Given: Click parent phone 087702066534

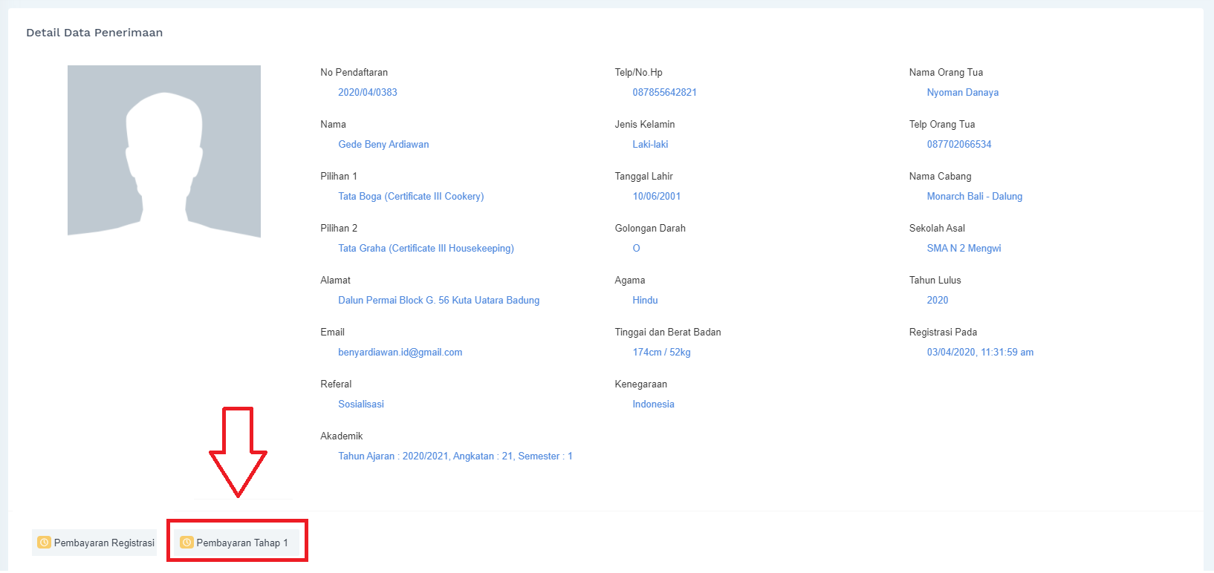Looking at the screenshot, I should tap(958, 145).
